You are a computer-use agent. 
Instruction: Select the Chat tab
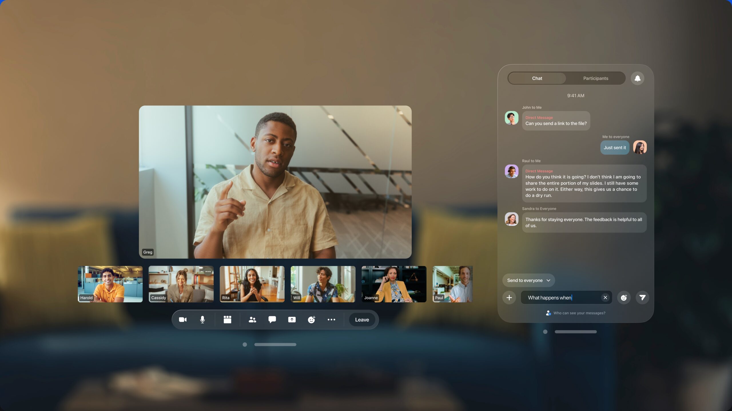537,78
